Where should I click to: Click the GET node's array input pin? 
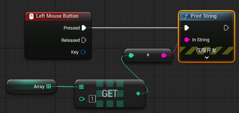click(x=81, y=87)
